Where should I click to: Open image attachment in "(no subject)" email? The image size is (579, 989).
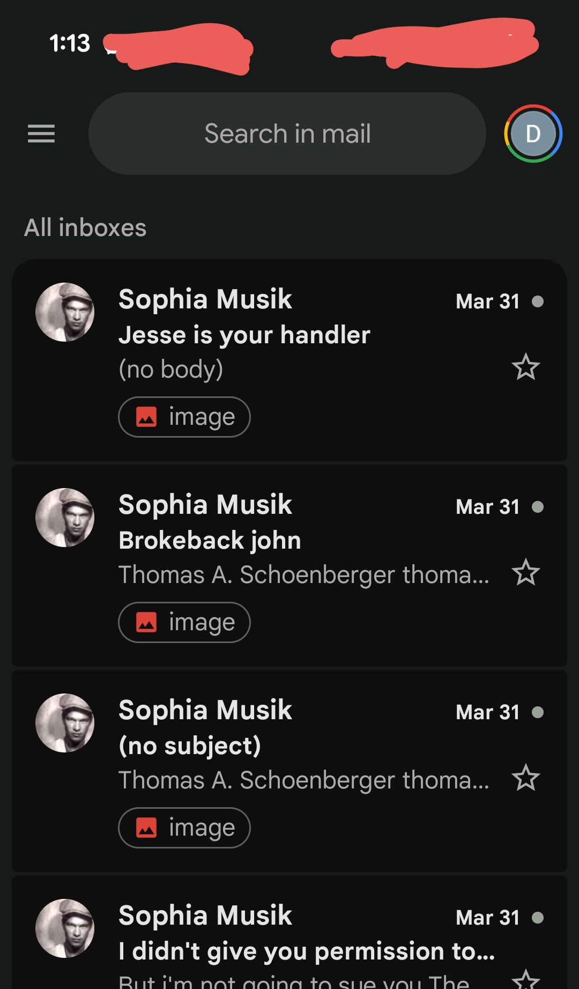tap(184, 828)
